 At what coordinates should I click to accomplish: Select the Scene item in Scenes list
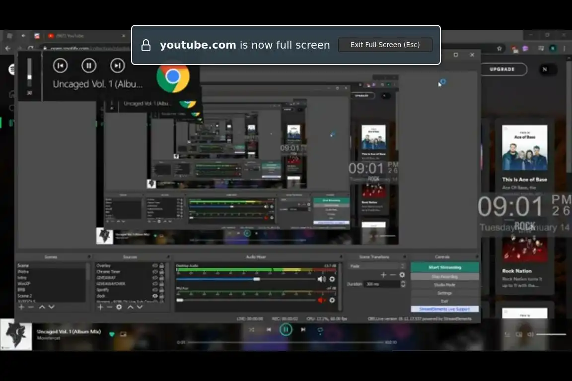pyautogui.click(x=51, y=266)
